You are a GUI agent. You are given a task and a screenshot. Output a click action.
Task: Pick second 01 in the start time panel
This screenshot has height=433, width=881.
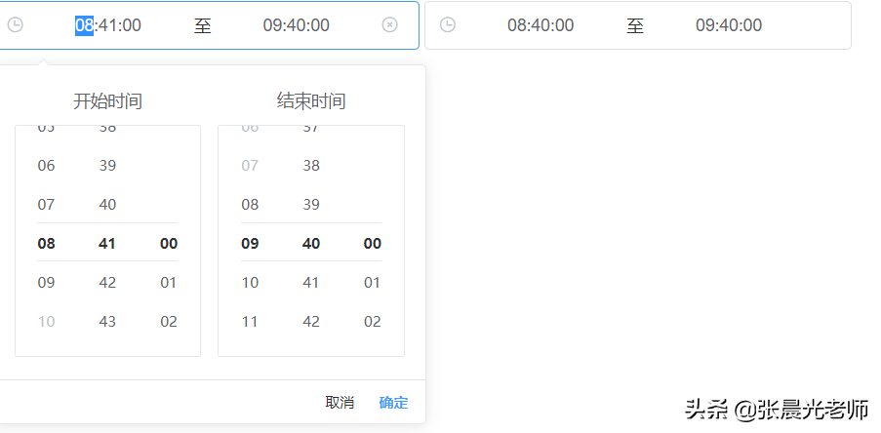tap(169, 283)
